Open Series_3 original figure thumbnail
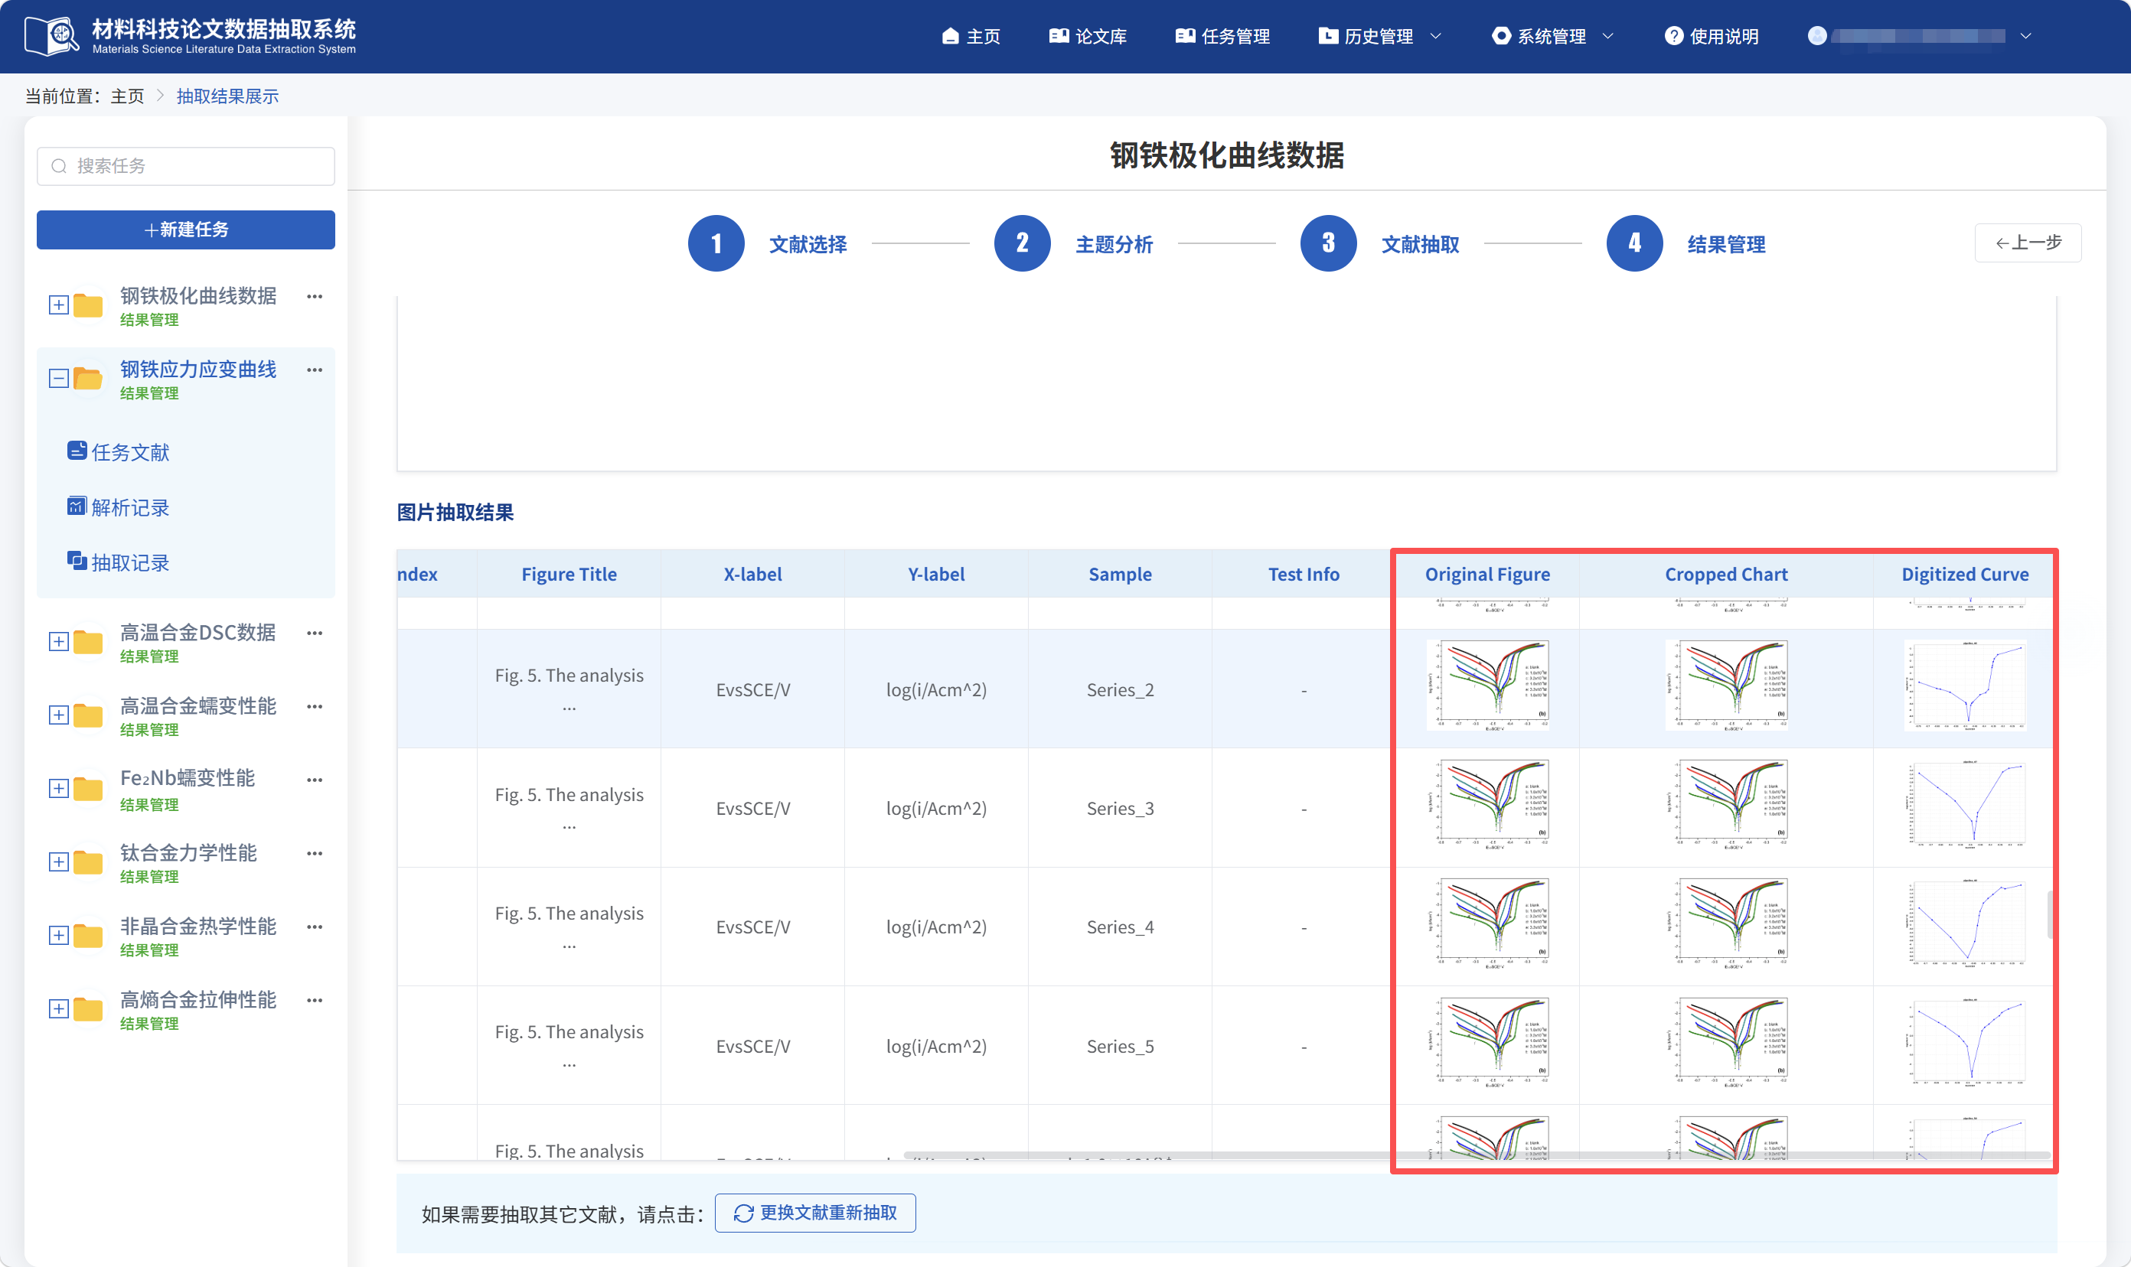The width and height of the screenshot is (2131, 1267). [1487, 804]
